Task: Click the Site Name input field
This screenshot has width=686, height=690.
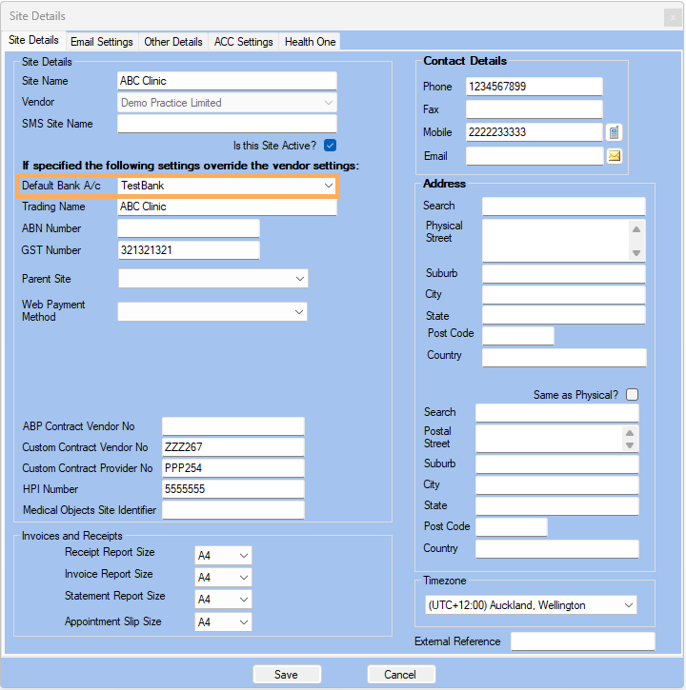Action: pos(227,81)
